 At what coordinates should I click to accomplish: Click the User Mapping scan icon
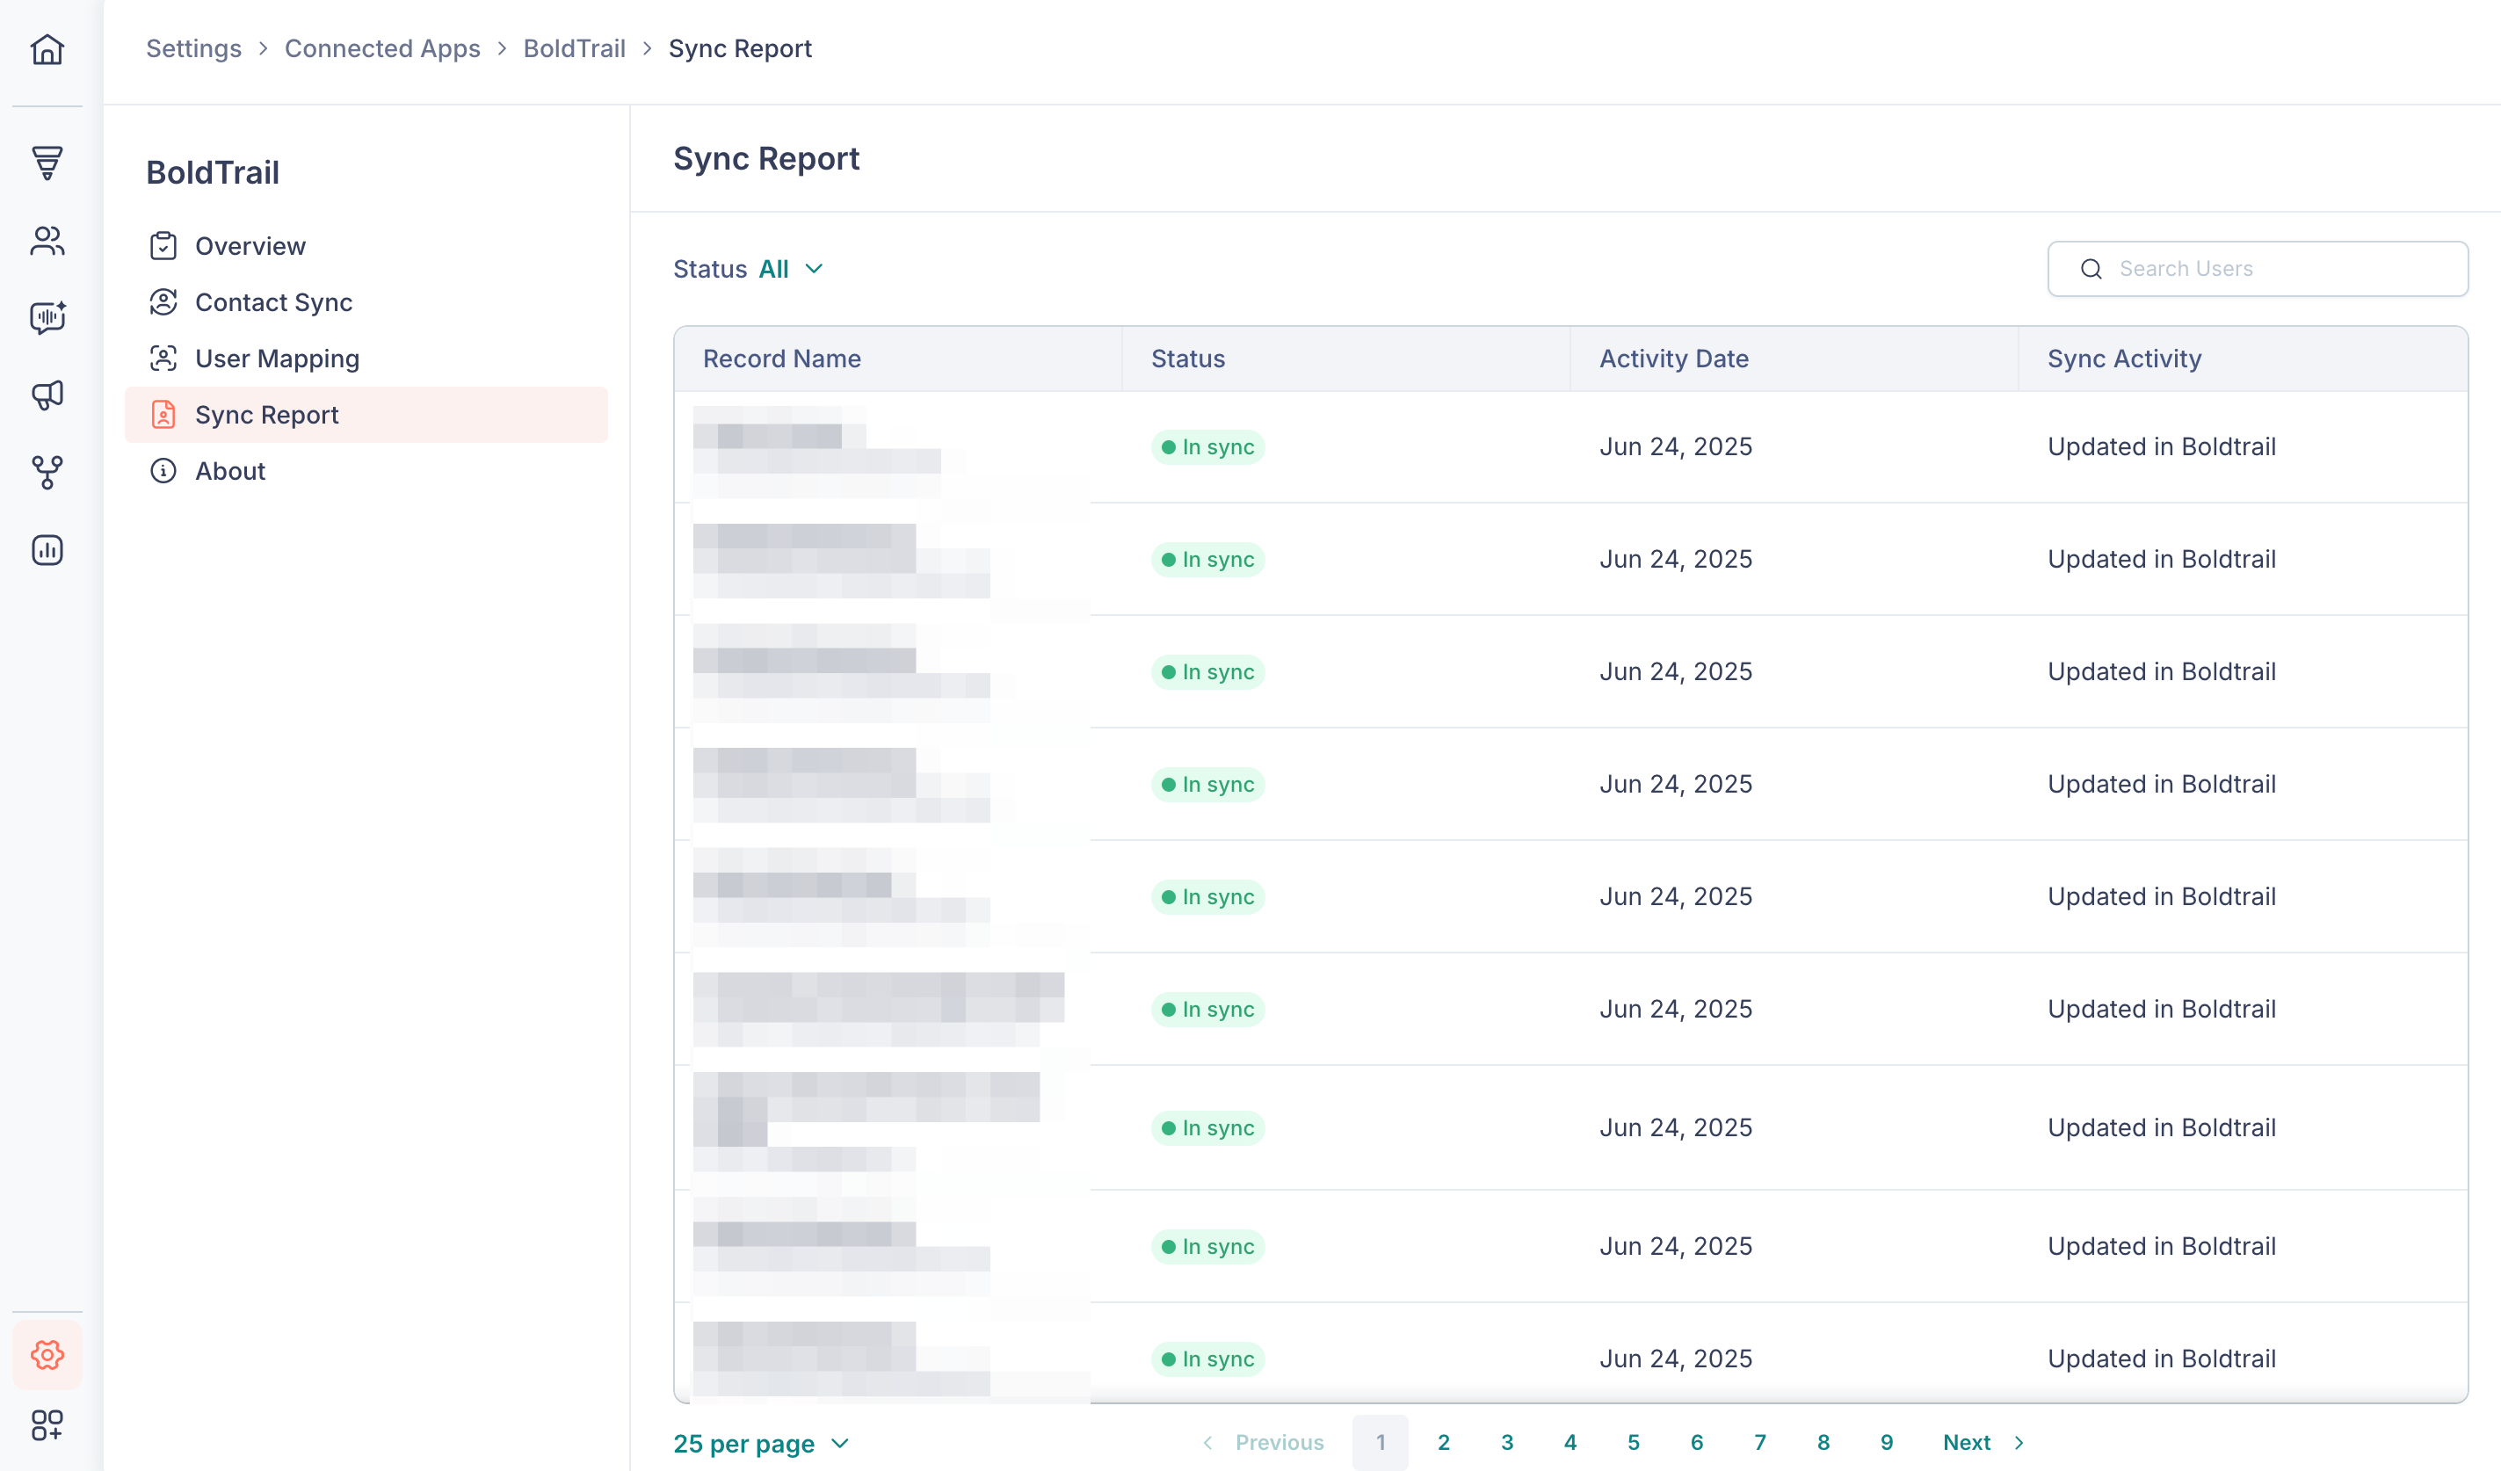pyautogui.click(x=163, y=359)
